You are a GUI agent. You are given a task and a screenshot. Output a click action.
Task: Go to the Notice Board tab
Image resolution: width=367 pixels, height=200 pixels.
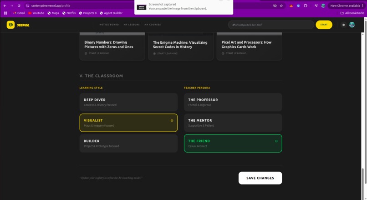pyautogui.click(x=109, y=25)
